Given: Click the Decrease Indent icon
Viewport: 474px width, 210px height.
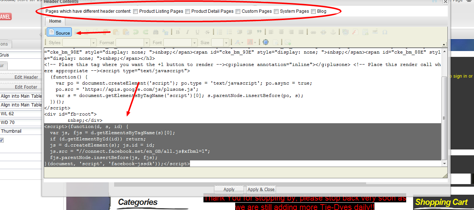Looking at the screenshot, I should pos(239,32).
